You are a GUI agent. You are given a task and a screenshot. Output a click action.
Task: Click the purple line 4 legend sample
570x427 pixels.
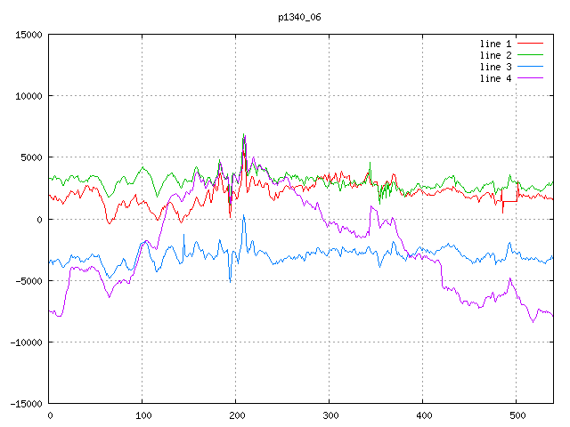pyautogui.click(x=531, y=78)
